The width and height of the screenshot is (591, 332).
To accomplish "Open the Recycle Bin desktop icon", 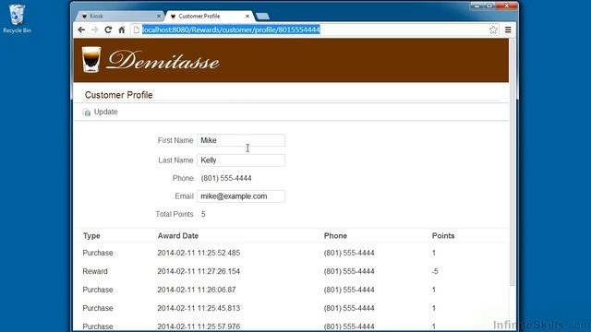I will tap(17, 18).
